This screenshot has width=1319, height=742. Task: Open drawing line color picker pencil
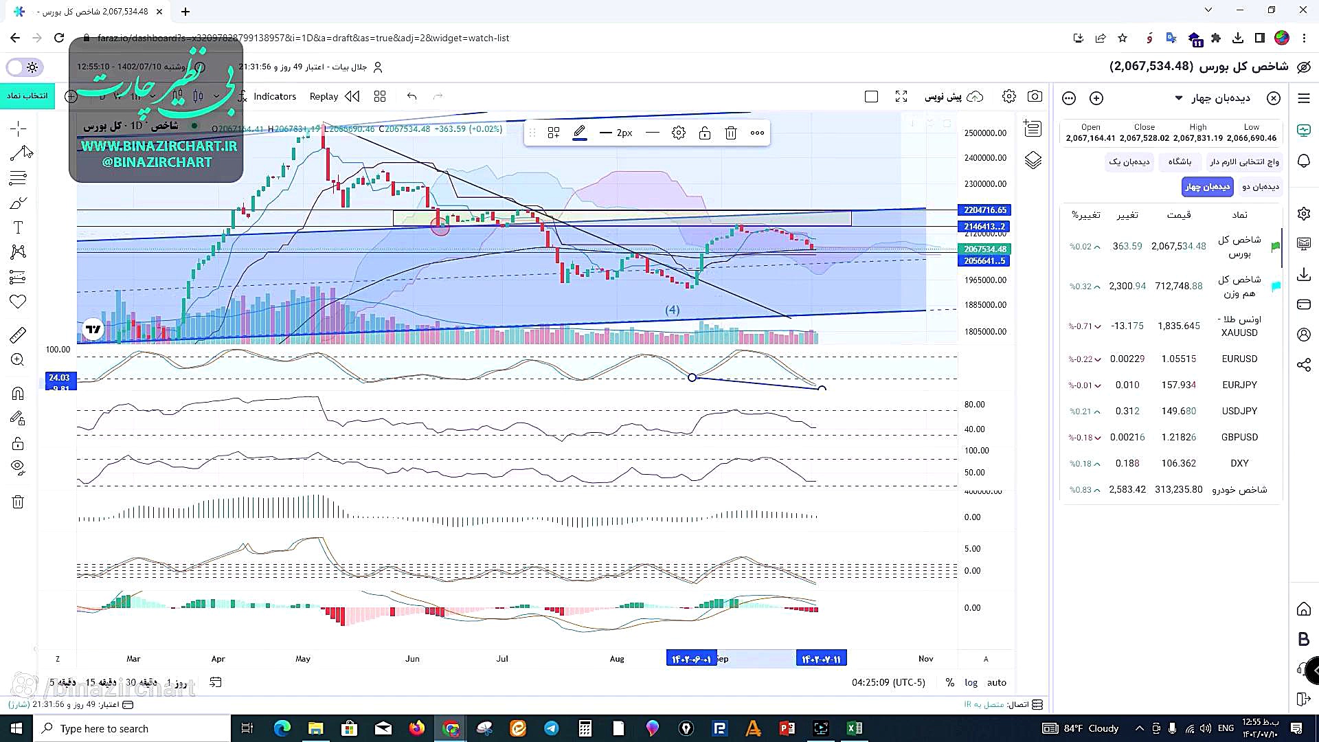pos(580,133)
